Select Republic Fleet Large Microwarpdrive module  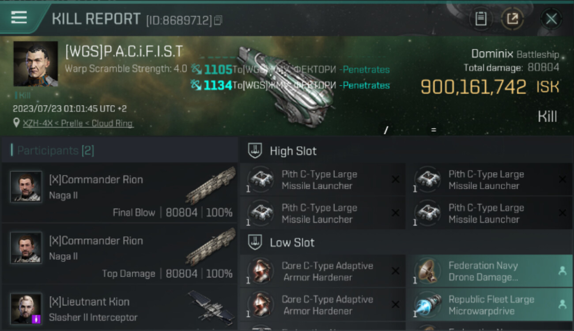[489, 305]
